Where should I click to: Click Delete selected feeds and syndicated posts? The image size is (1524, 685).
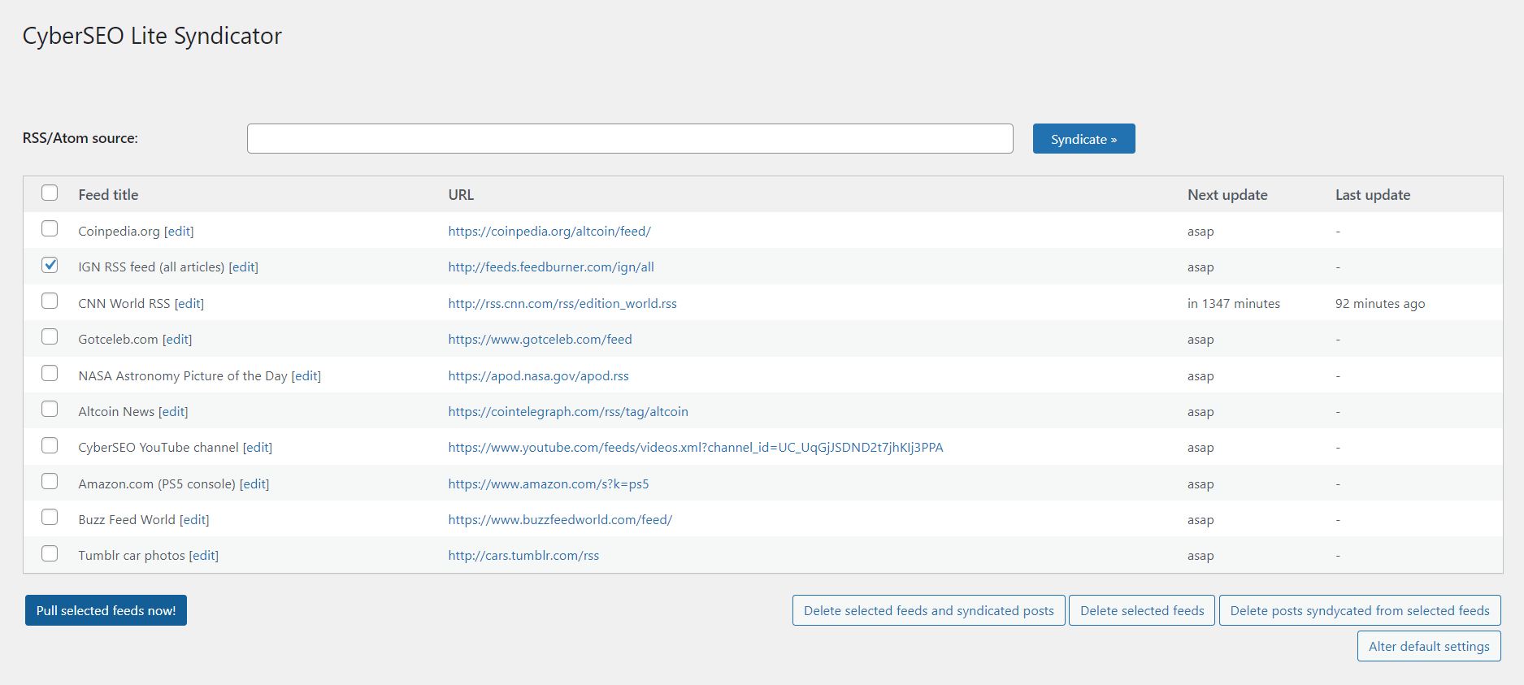[928, 610]
